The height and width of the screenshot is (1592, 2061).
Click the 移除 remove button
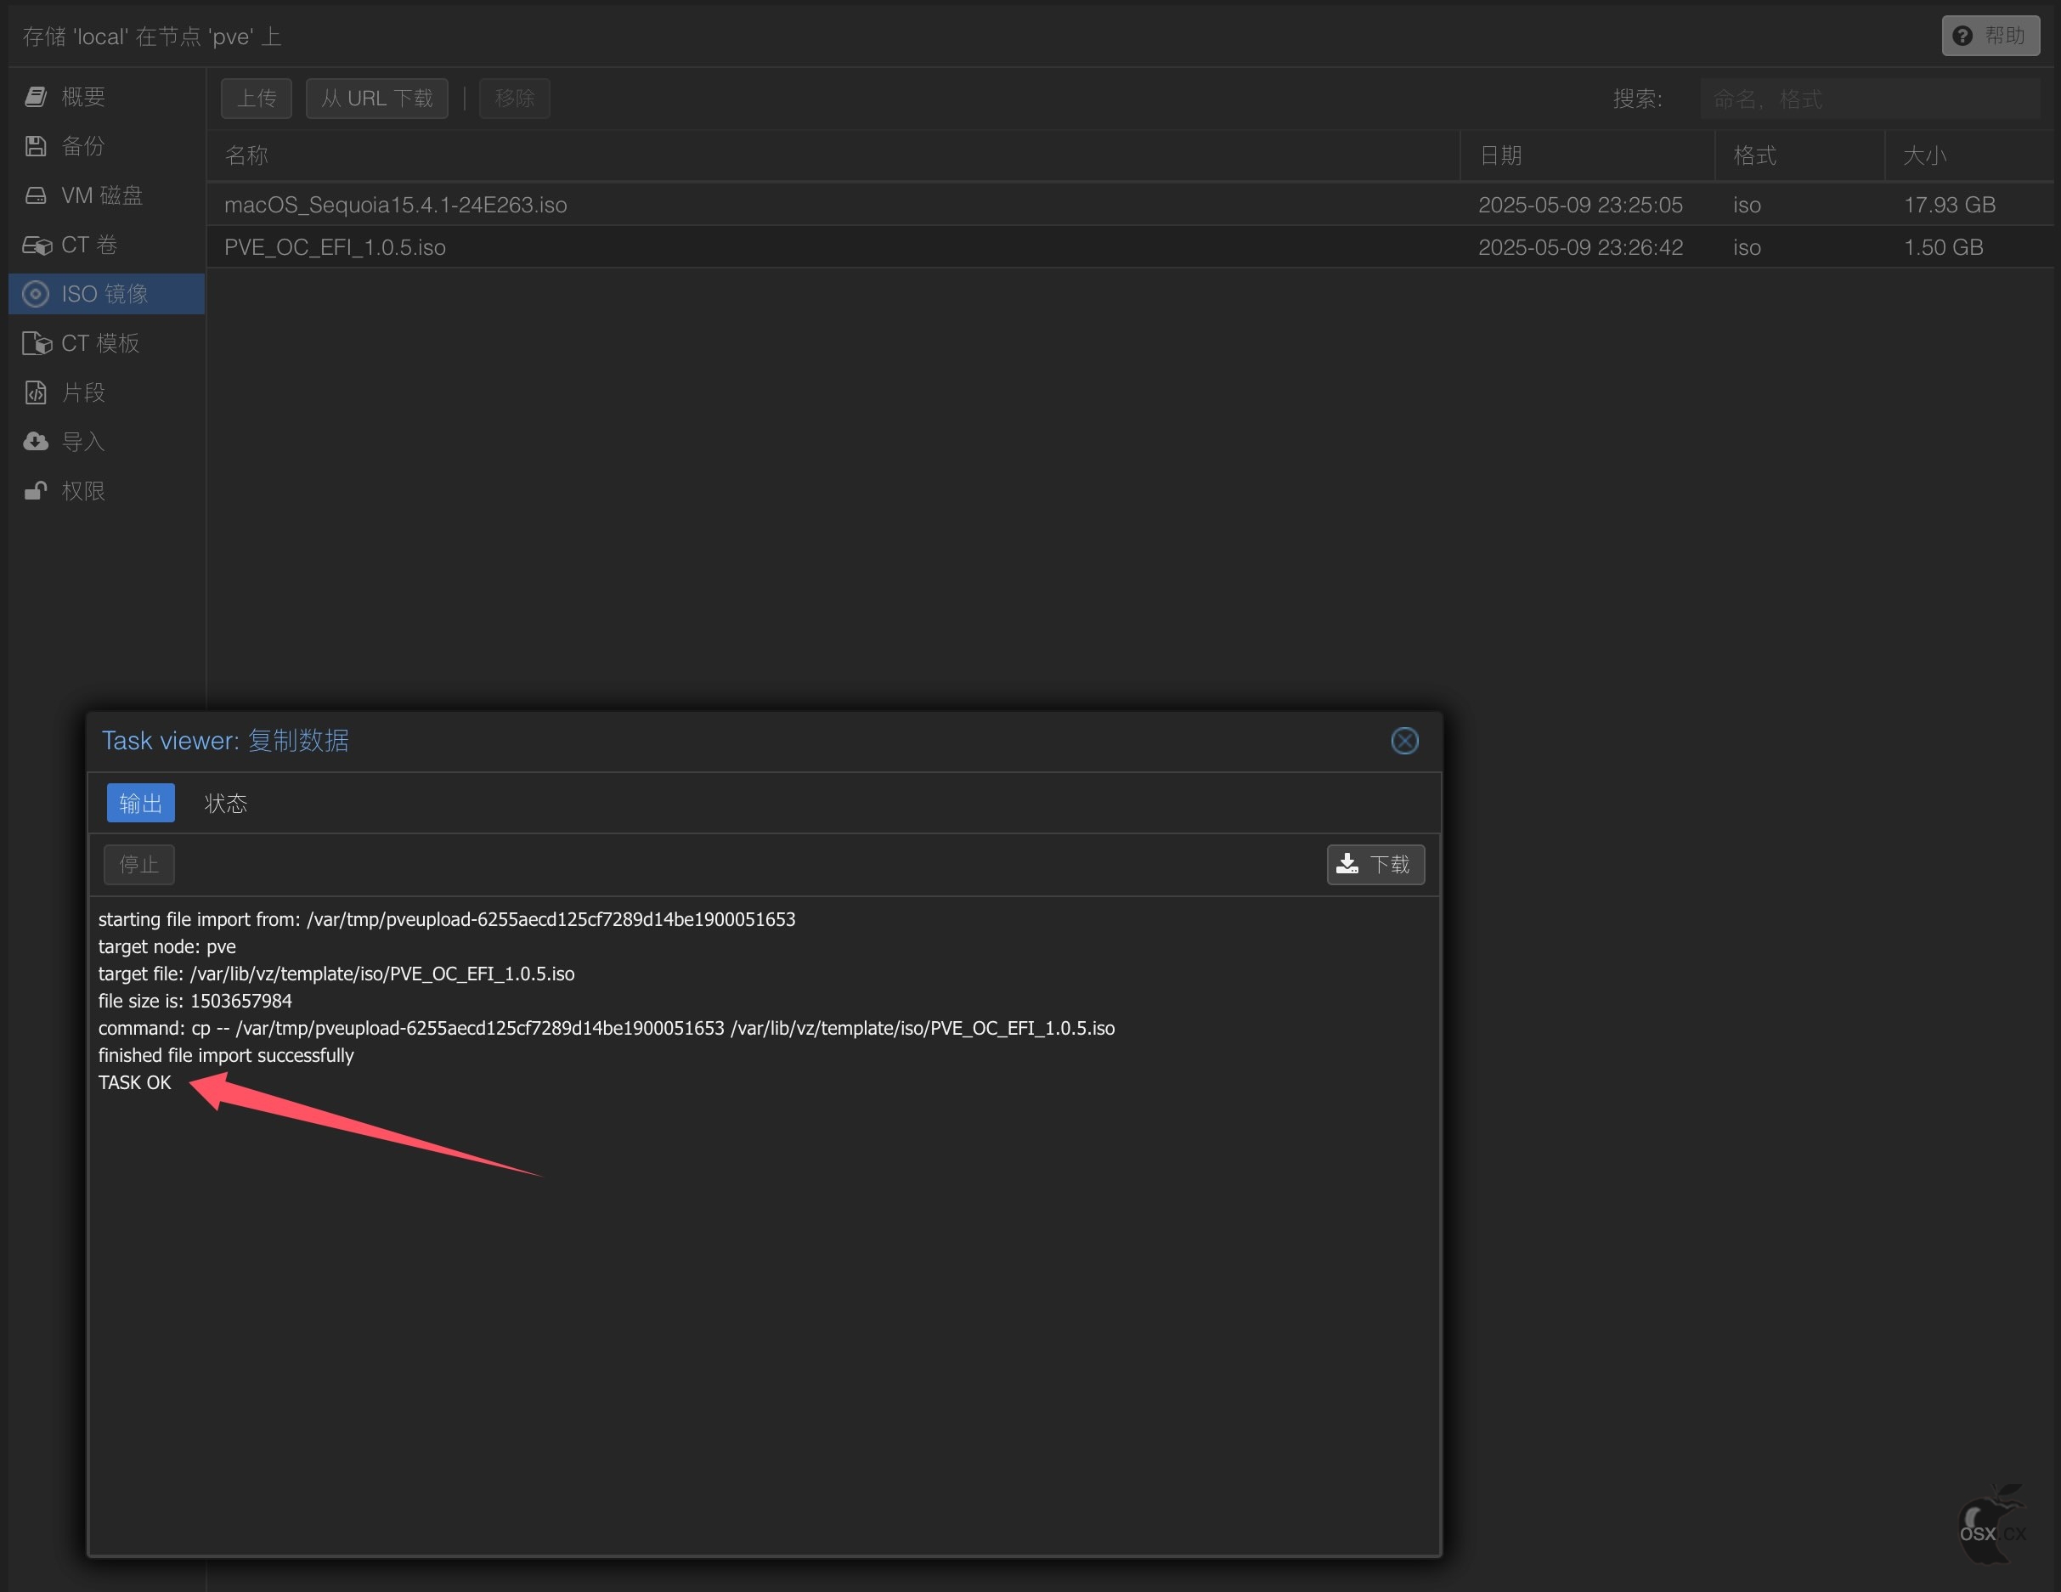tap(514, 99)
